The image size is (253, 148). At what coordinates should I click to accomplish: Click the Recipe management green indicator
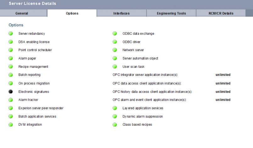click(11, 66)
